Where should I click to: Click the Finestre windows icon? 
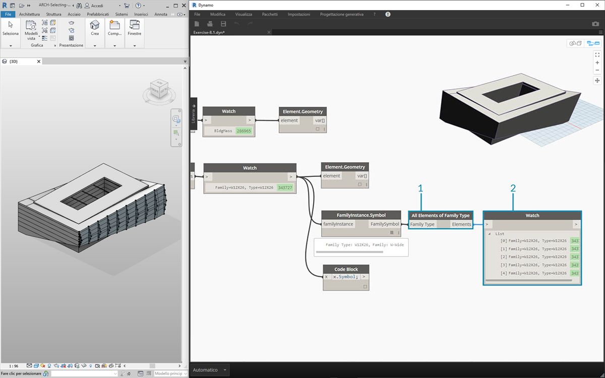click(134, 25)
